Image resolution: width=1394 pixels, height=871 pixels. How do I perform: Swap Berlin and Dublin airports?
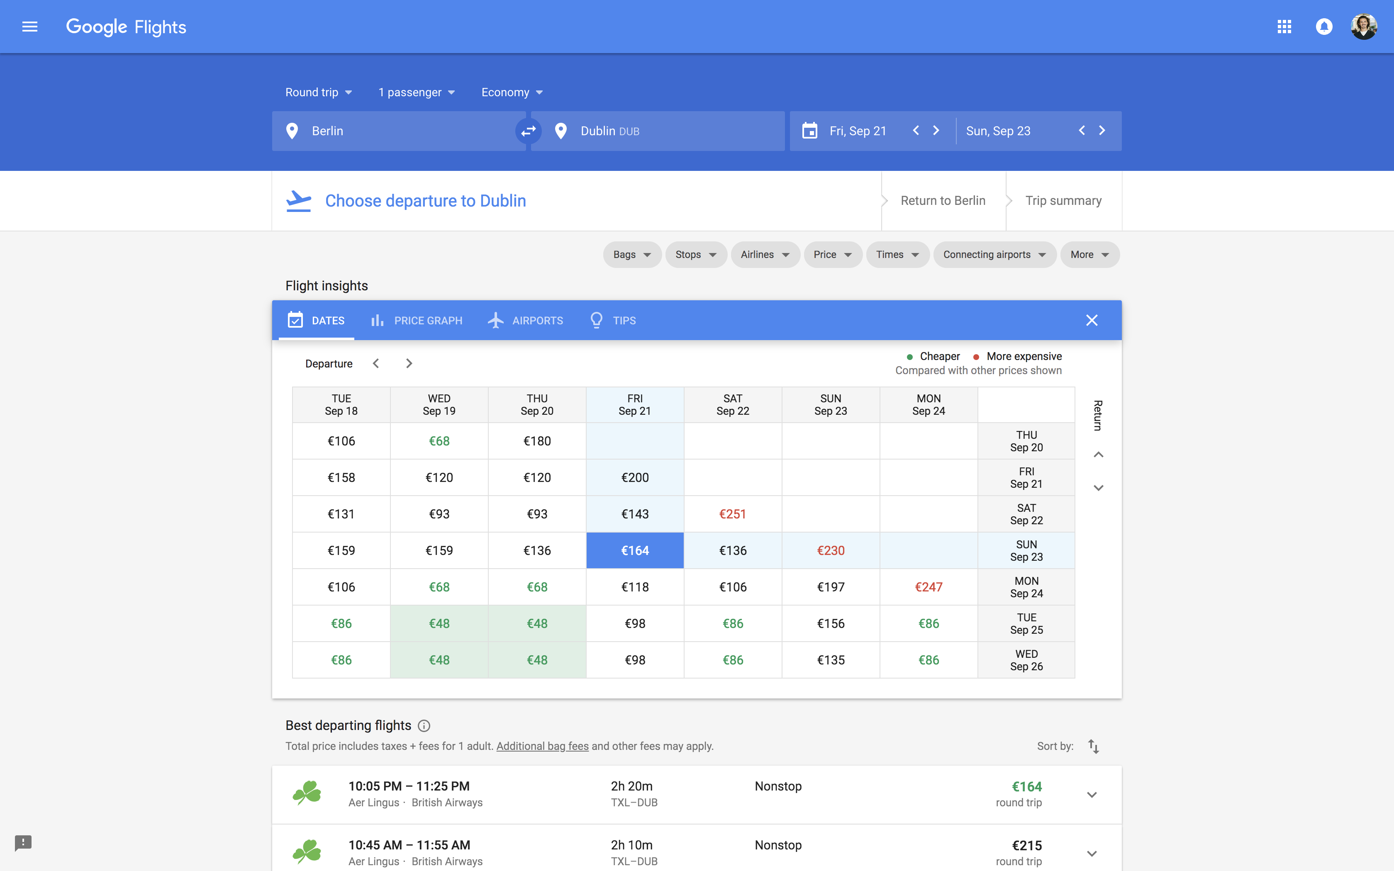tap(528, 131)
